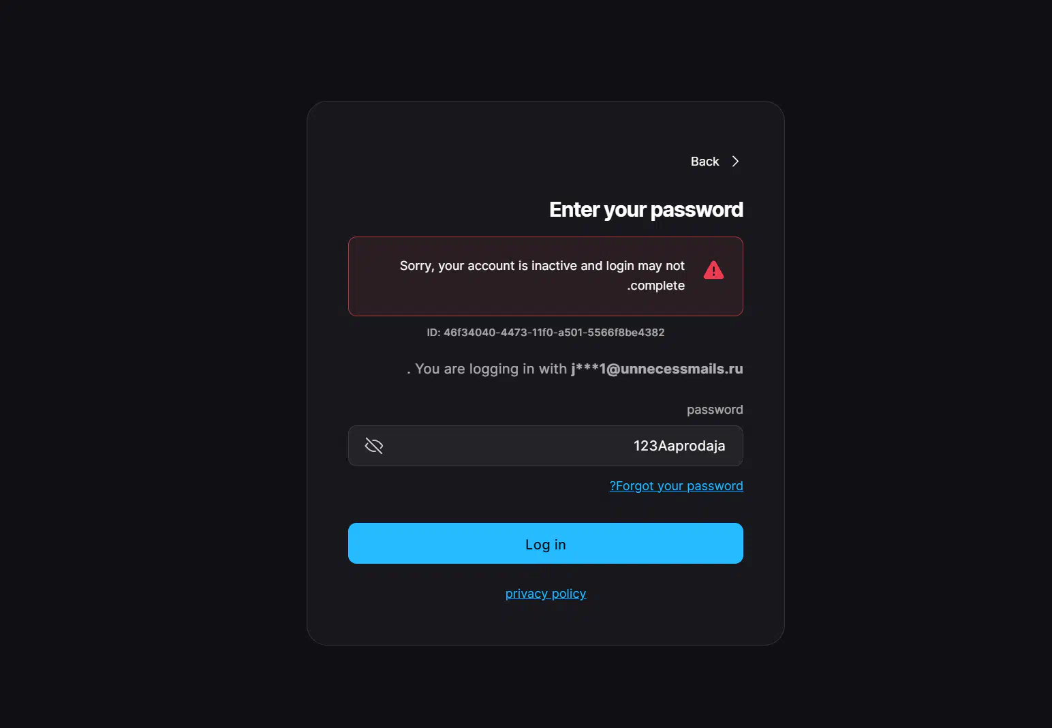Go back using the Back label

click(705, 162)
